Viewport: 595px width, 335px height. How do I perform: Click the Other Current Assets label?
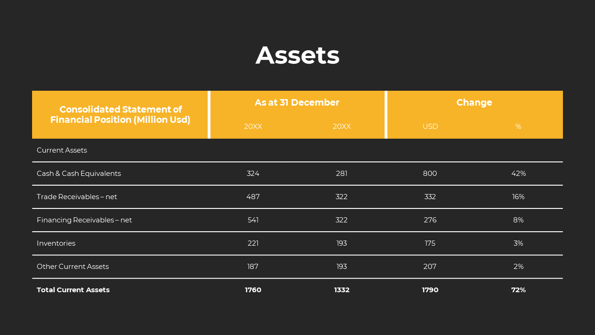(x=73, y=267)
